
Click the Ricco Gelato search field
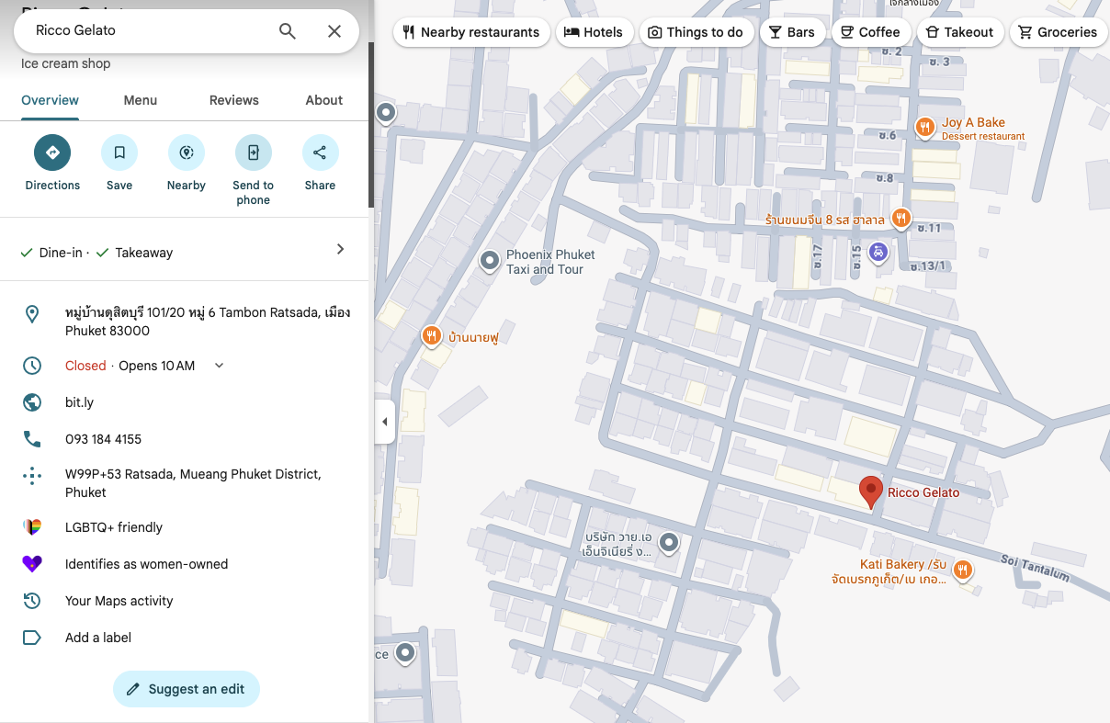[147, 30]
